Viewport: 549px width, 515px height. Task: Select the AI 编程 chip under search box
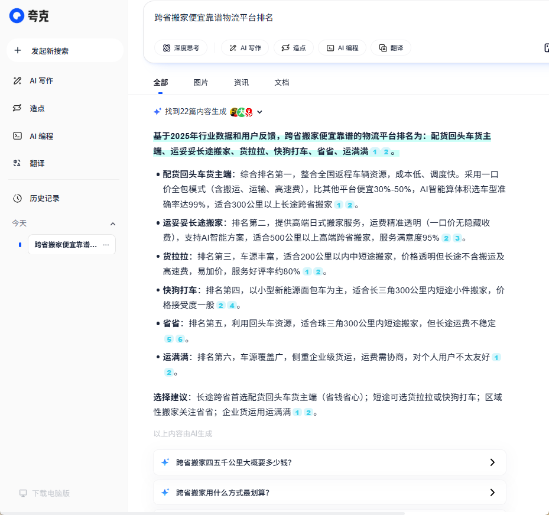click(342, 48)
